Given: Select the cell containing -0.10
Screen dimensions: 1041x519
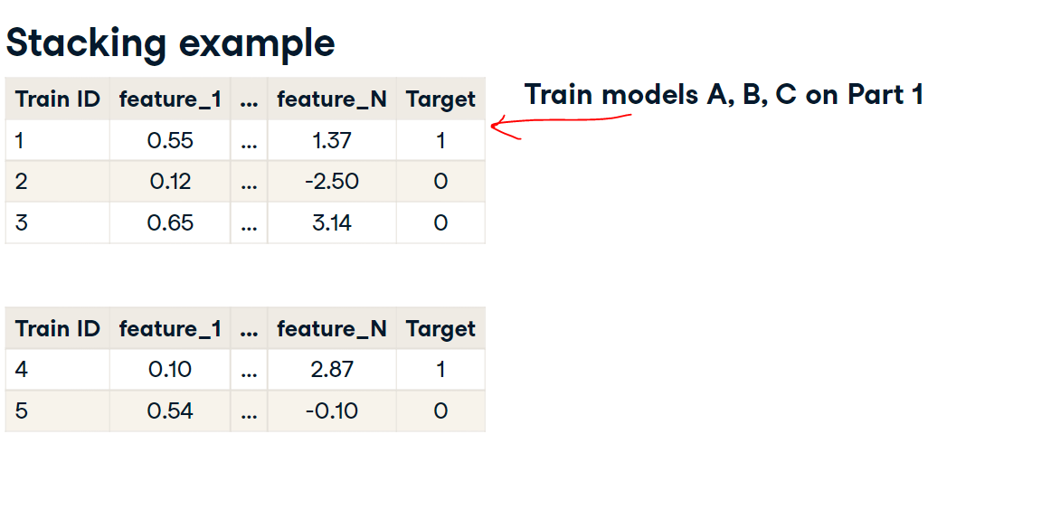Looking at the screenshot, I should click(x=332, y=410).
